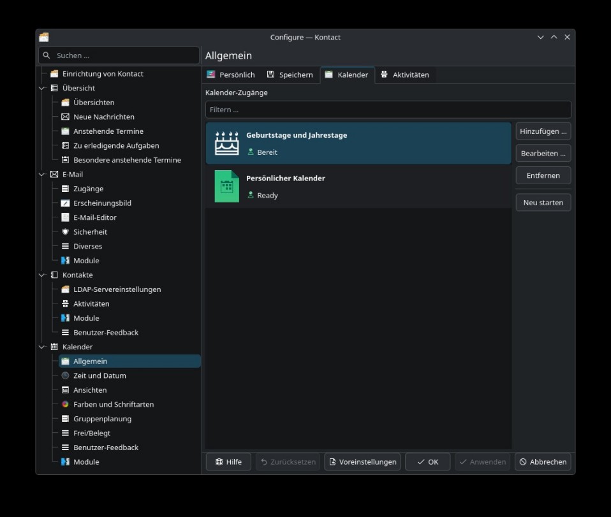Image resolution: width=611 pixels, height=517 pixels.
Task: Click the Gruppenplanung icon
Action: [65, 419]
